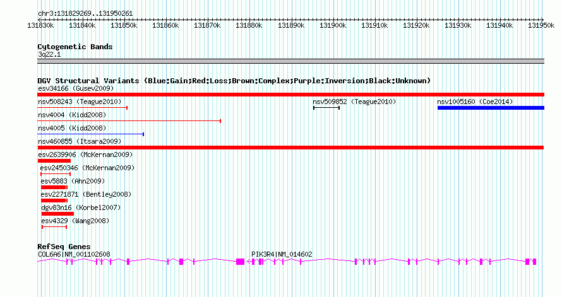Click the 131860k ruler tick label
Image resolution: width=562 pixels, height=297 pixels.
(x=165, y=25)
